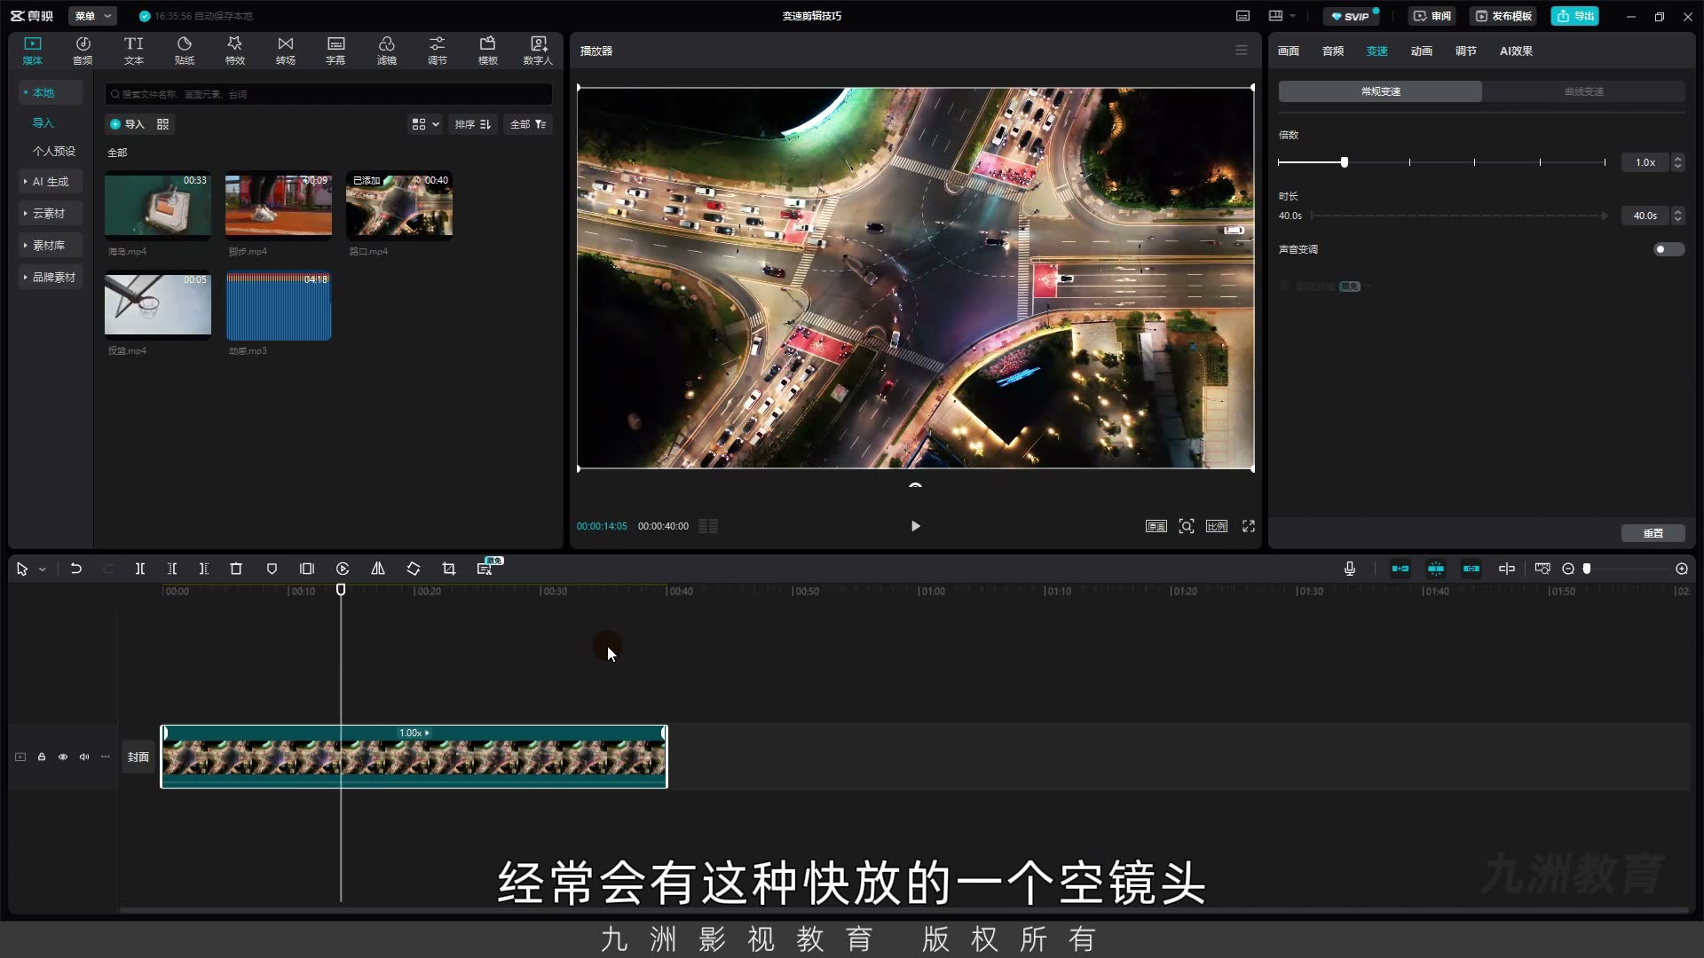Open the media view mode dropdown
Image resolution: width=1704 pixels, height=958 pixels.
point(425,124)
